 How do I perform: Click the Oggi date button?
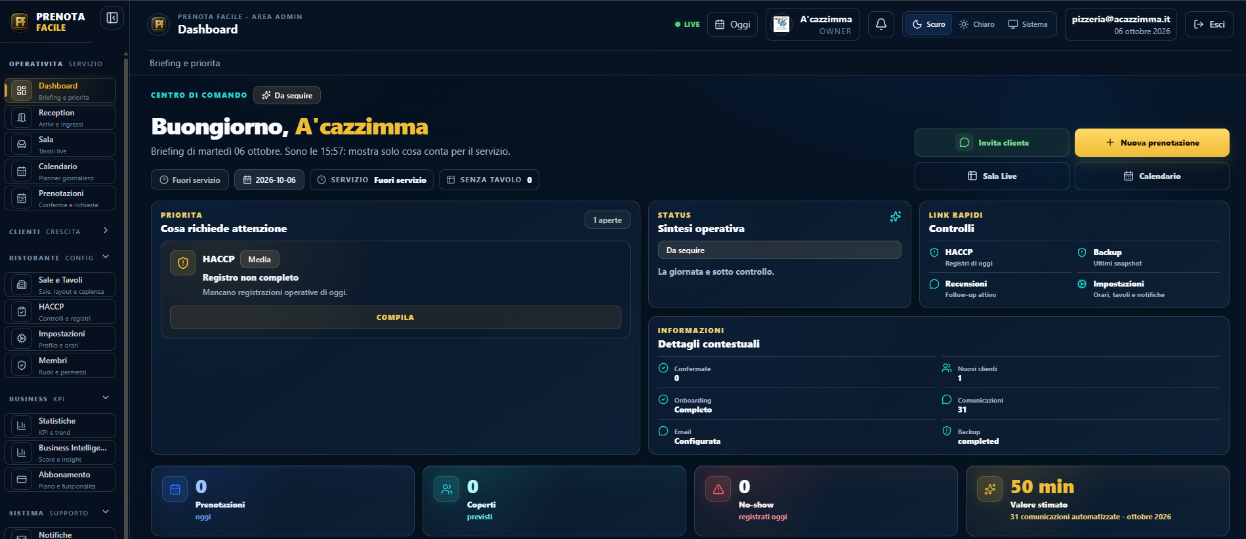coord(732,24)
